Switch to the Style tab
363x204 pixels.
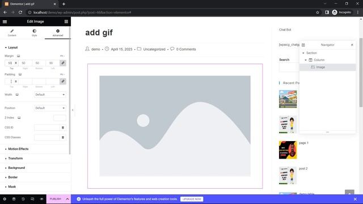[34, 33]
